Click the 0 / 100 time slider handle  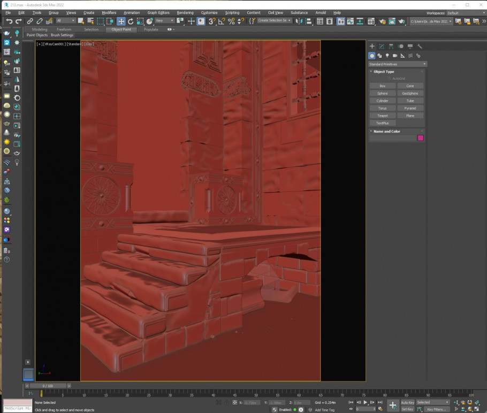[x=48, y=386]
